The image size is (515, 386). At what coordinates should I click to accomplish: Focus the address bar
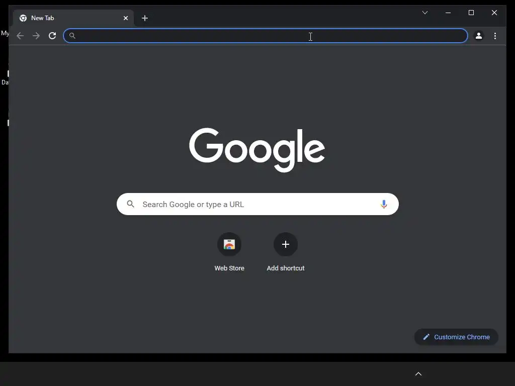pos(266,36)
